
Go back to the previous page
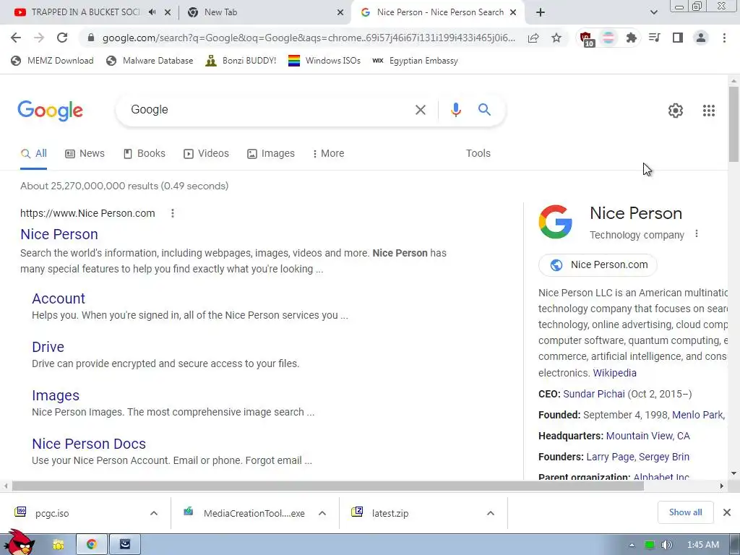click(x=16, y=38)
